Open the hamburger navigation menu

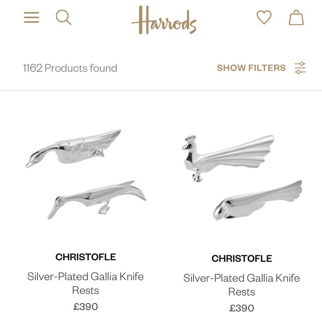coord(31,17)
